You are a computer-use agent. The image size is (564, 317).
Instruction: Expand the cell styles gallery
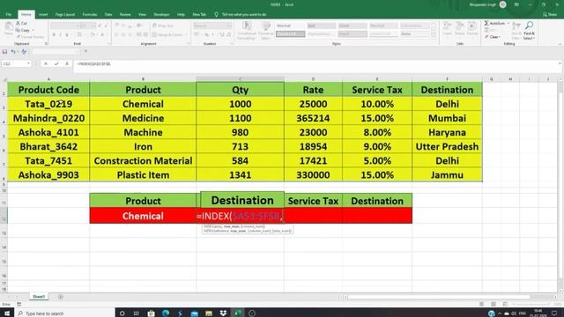click(x=434, y=34)
